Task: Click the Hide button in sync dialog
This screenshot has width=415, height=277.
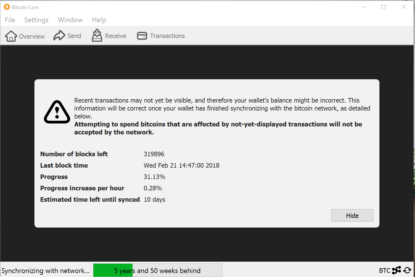Action: [x=352, y=215]
